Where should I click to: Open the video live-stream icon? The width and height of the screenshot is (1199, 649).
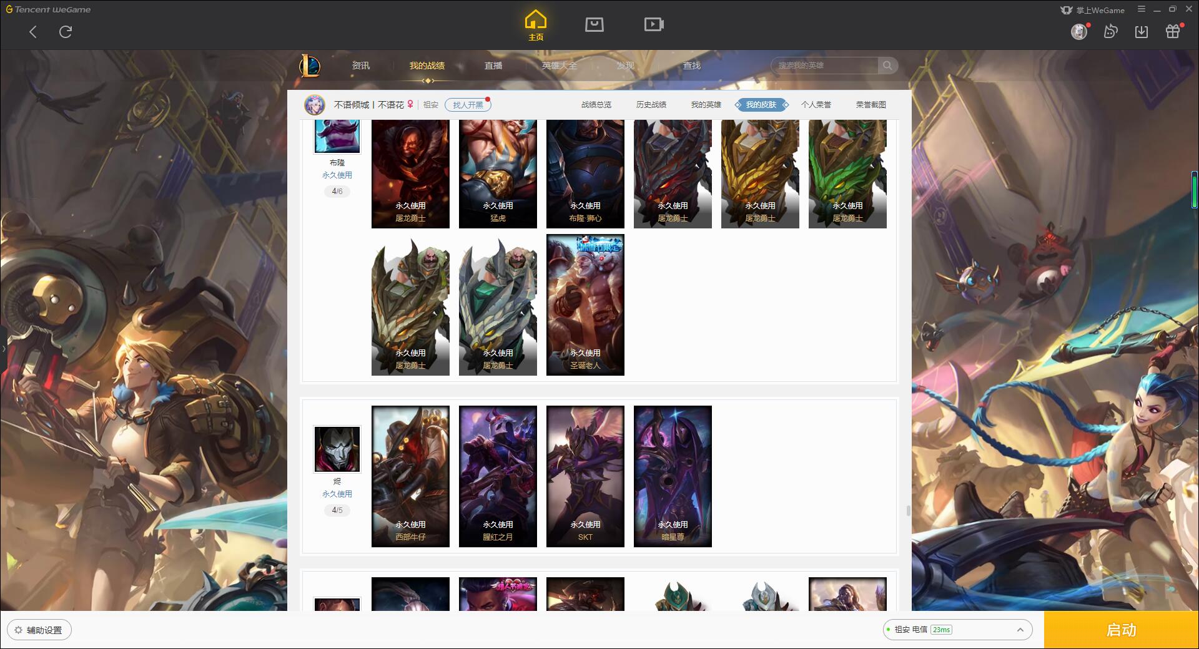tap(654, 24)
